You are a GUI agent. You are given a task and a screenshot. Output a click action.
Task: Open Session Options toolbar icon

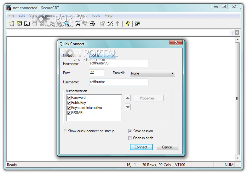coord(102,24)
